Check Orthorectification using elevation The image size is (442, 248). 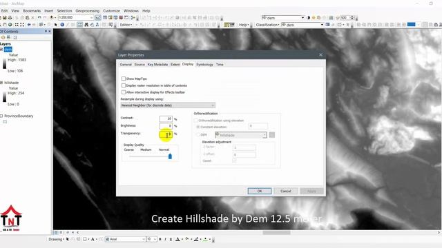point(196,121)
